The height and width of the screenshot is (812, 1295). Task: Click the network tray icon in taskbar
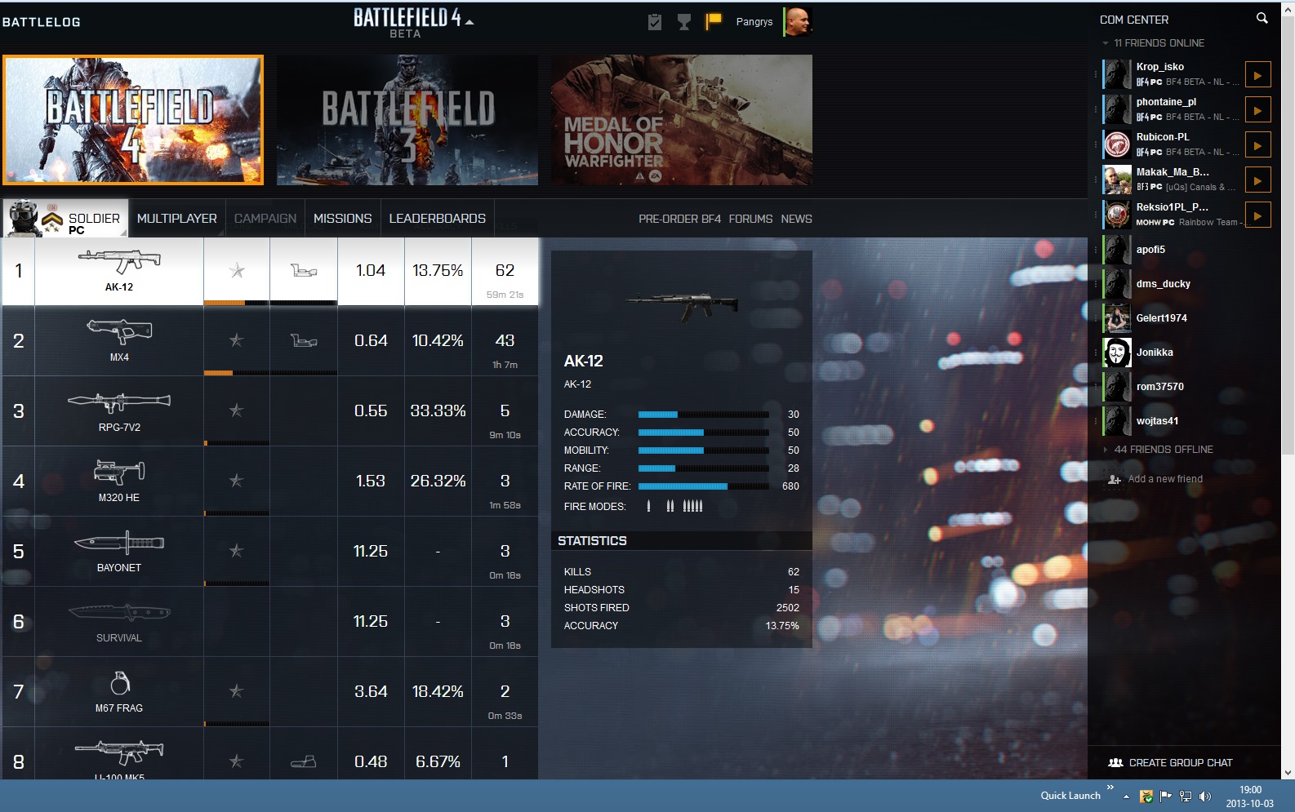coord(1185,796)
